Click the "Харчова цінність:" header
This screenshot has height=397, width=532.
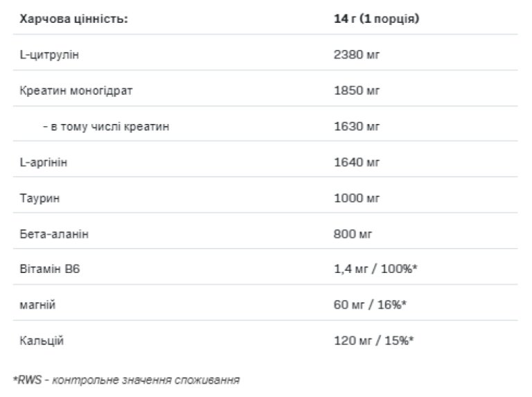tap(73, 19)
